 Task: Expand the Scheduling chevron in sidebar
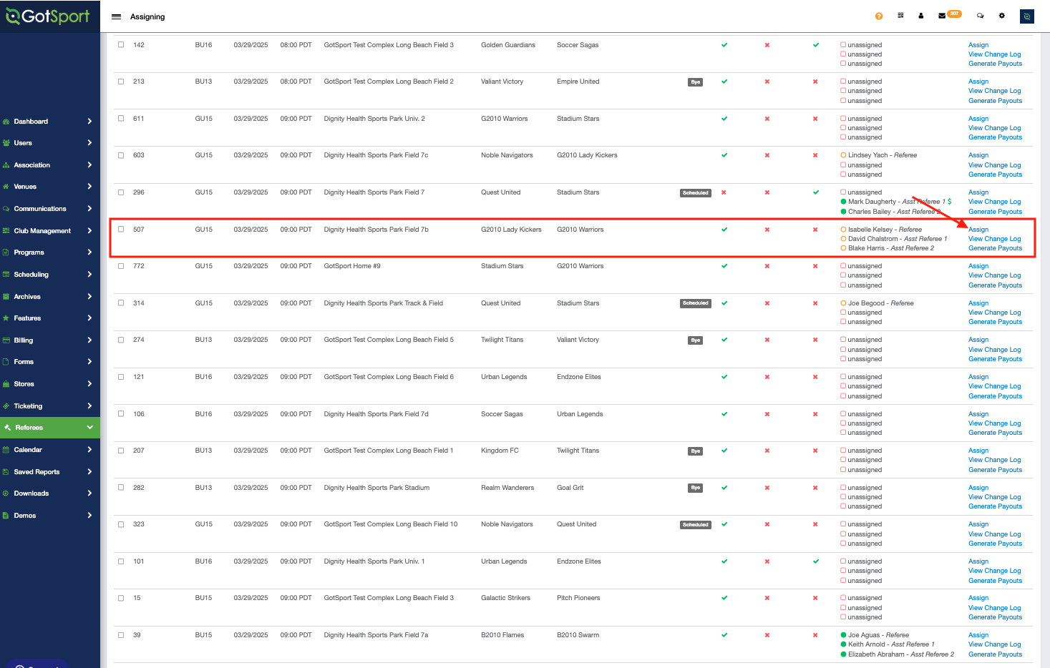(89, 275)
